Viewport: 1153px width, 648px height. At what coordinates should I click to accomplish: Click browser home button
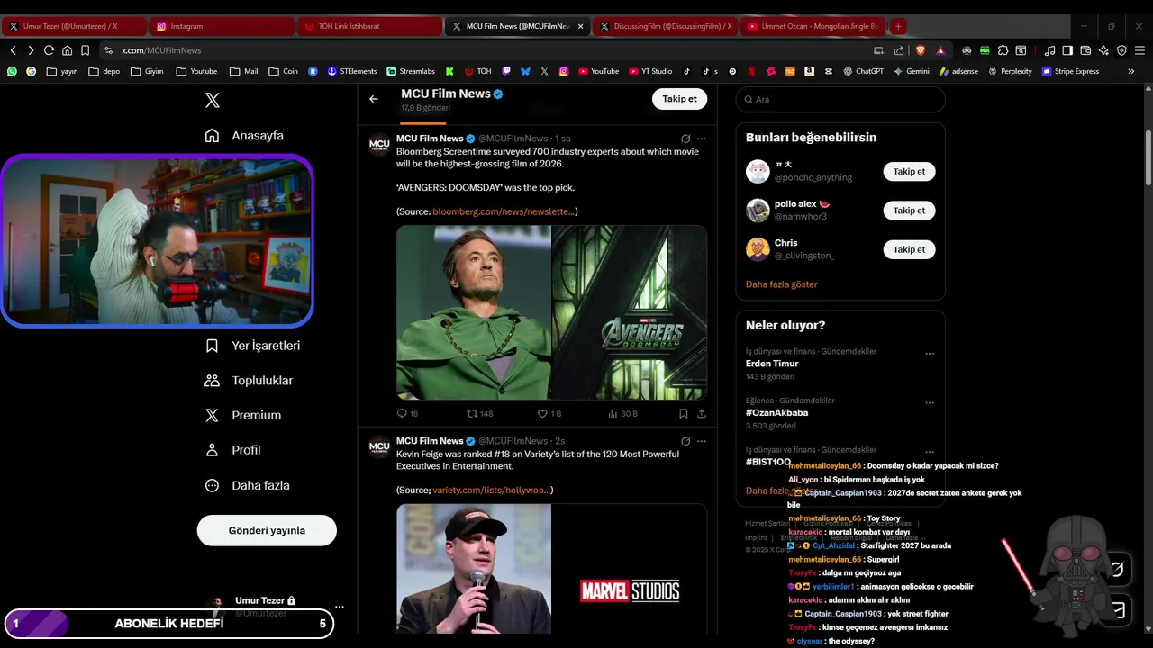coord(67,50)
